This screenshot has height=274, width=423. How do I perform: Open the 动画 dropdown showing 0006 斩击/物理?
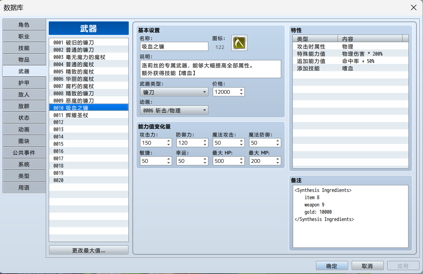click(x=174, y=110)
